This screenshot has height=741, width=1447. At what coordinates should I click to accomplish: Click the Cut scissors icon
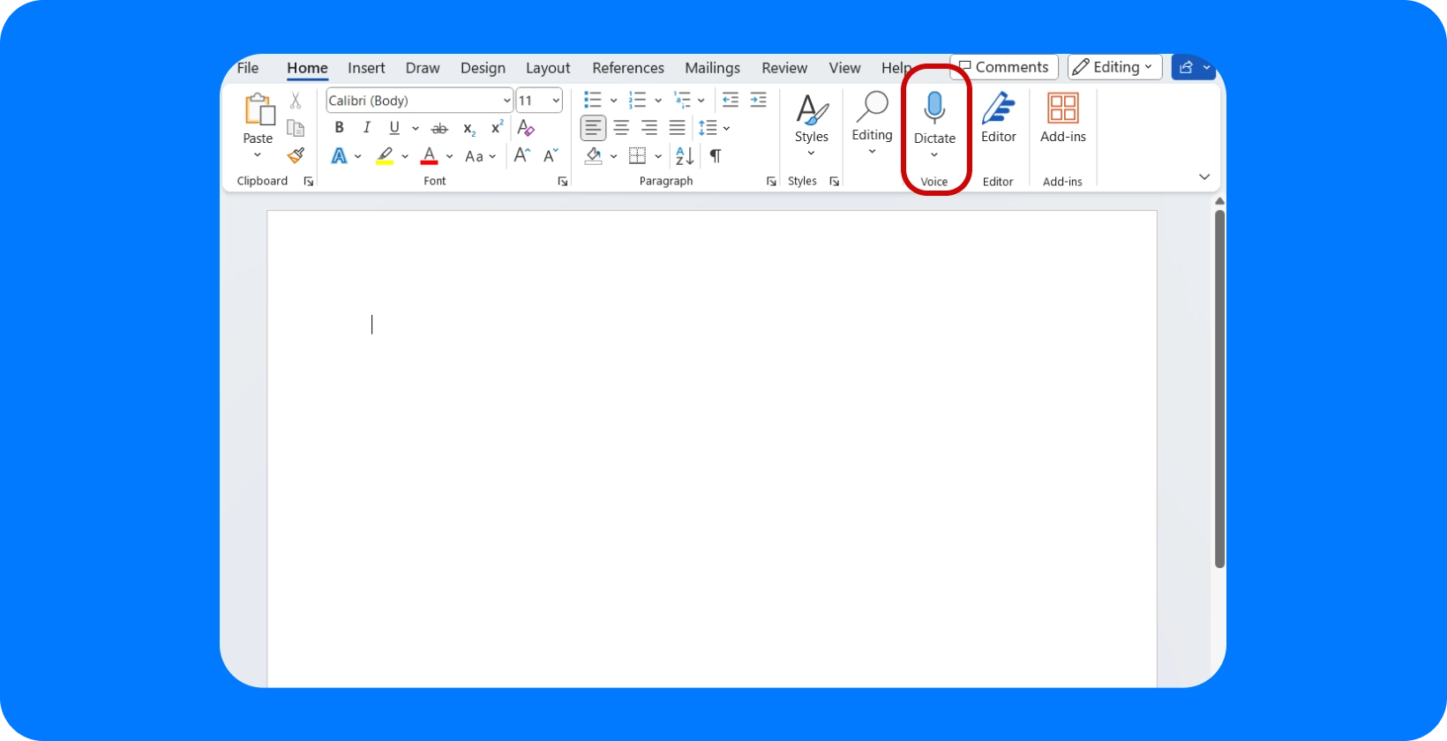pos(296,101)
